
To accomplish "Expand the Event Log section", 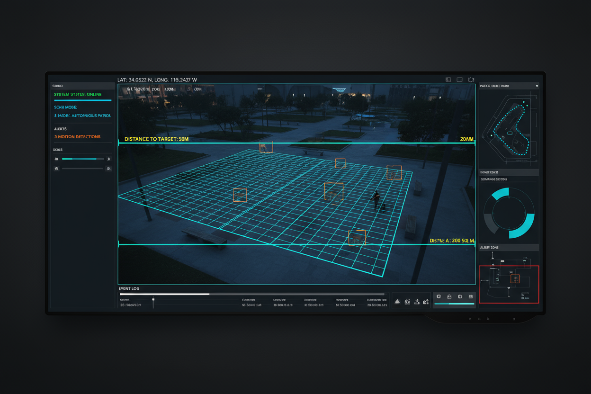I will click(128, 288).
